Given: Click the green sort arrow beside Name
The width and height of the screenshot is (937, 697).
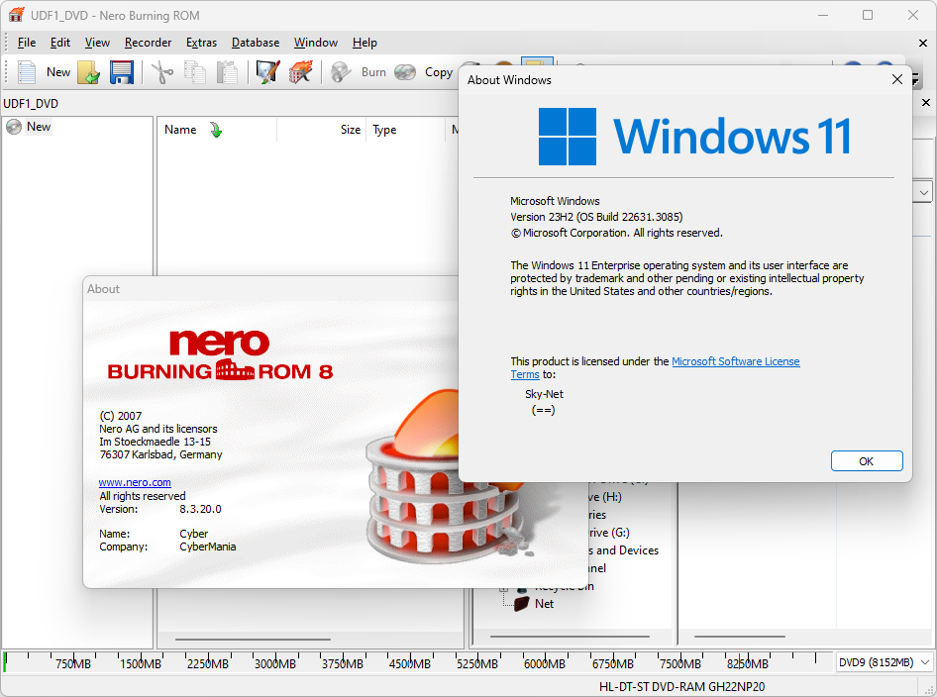Looking at the screenshot, I should pos(216,130).
